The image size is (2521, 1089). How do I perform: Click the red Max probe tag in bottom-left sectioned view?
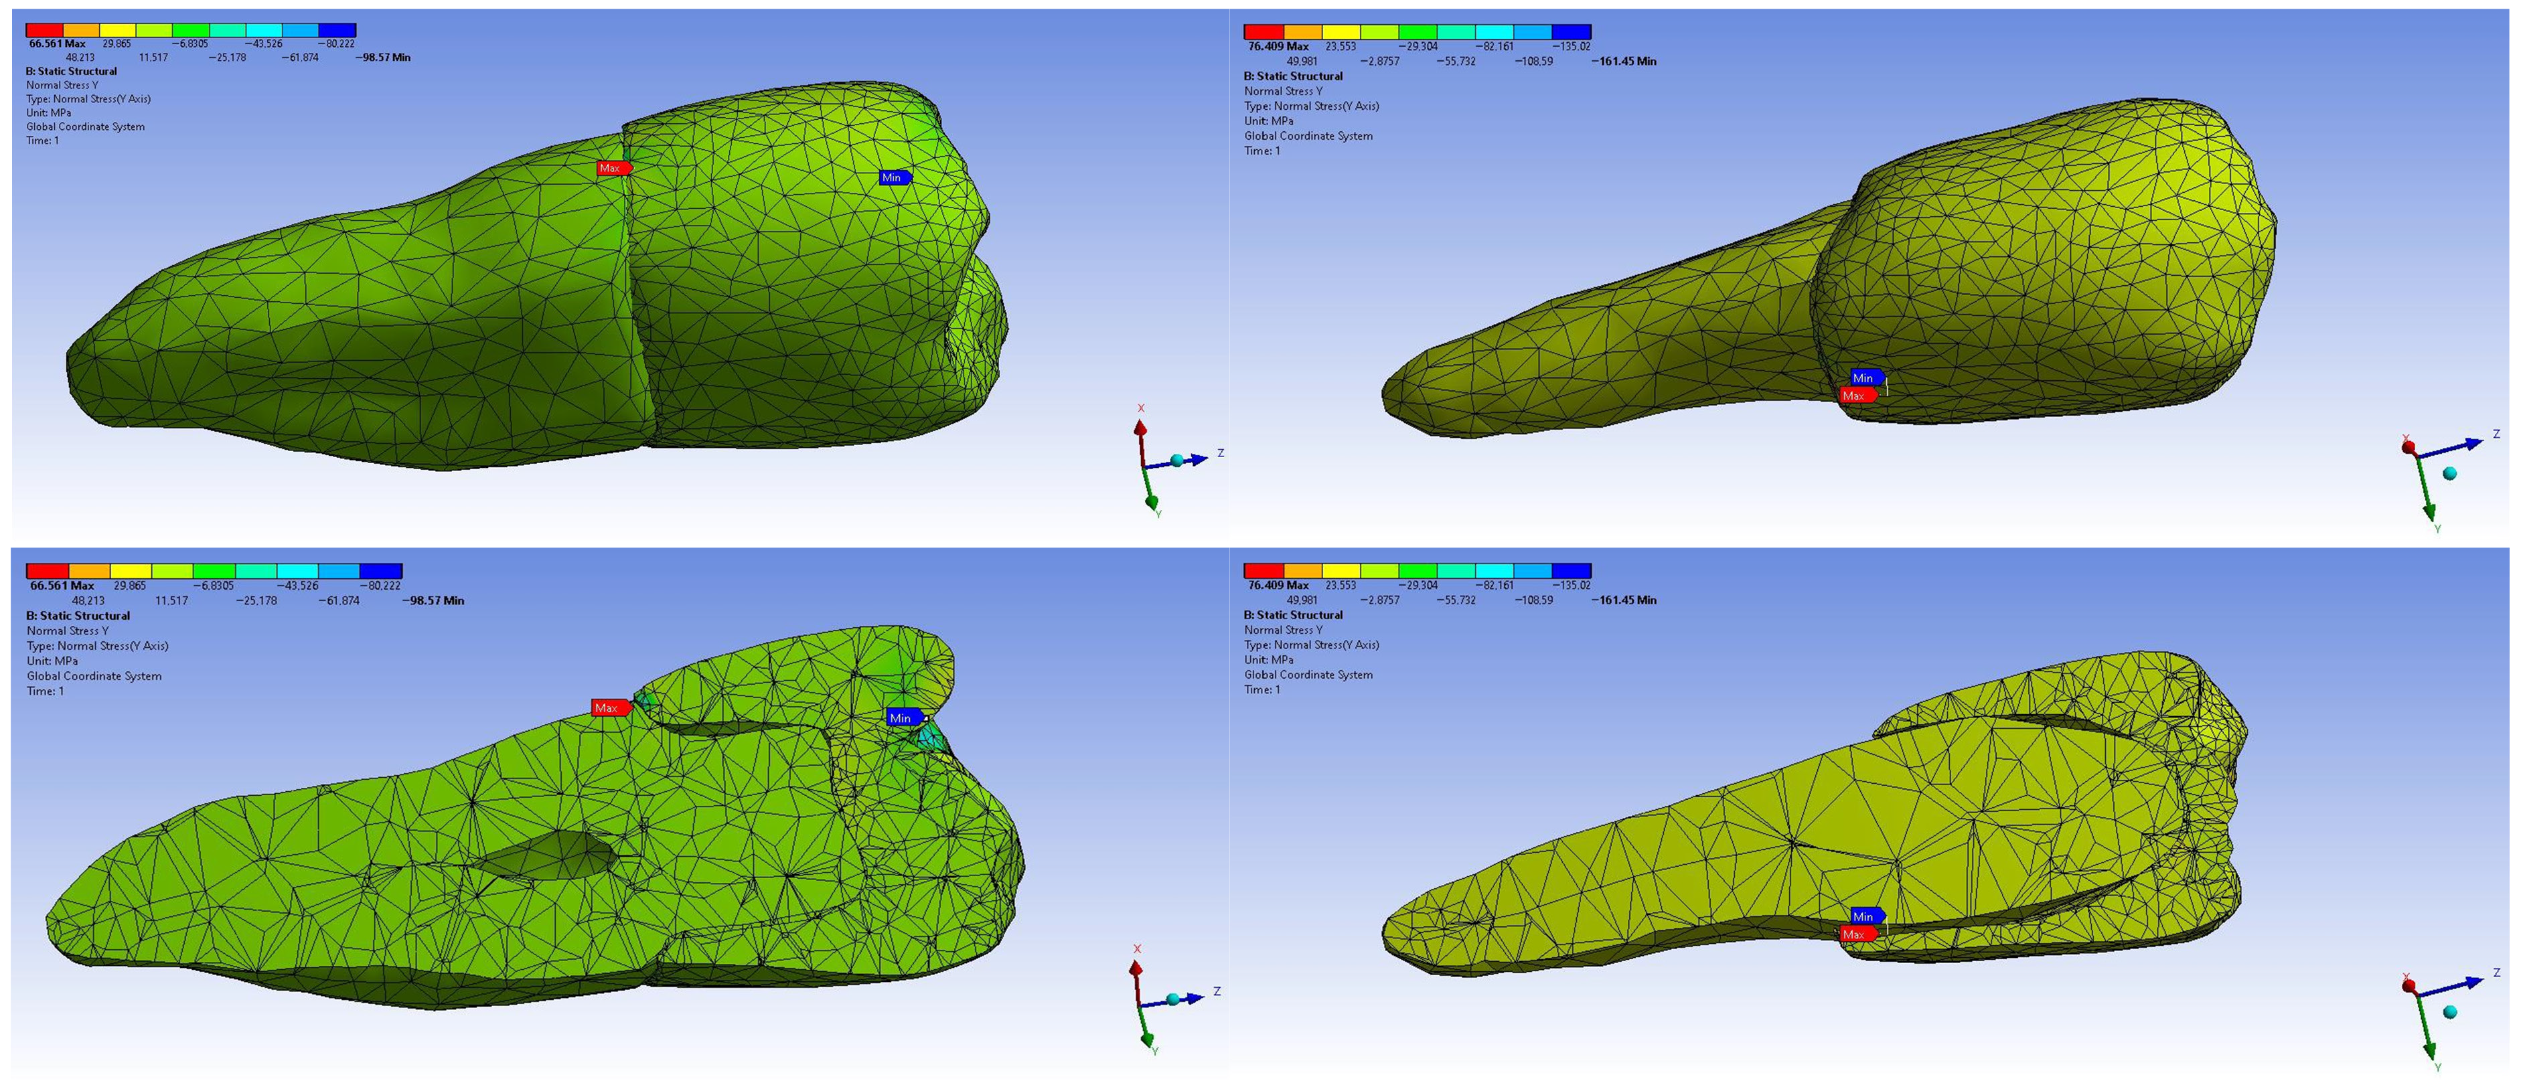[610, 707]
